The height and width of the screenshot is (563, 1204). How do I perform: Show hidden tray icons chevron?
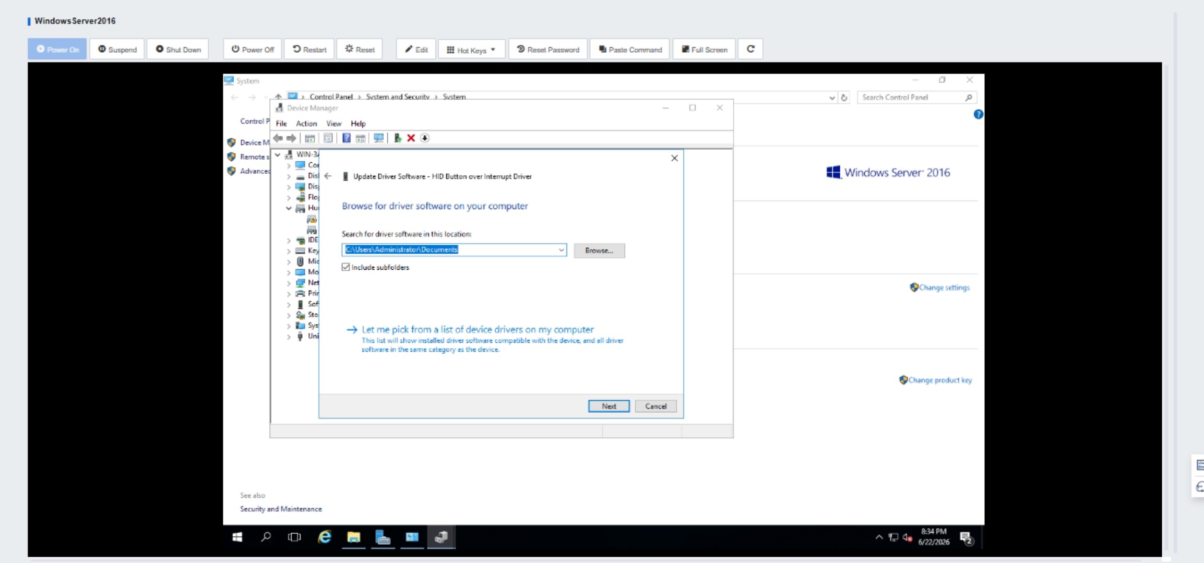point(879,537)
